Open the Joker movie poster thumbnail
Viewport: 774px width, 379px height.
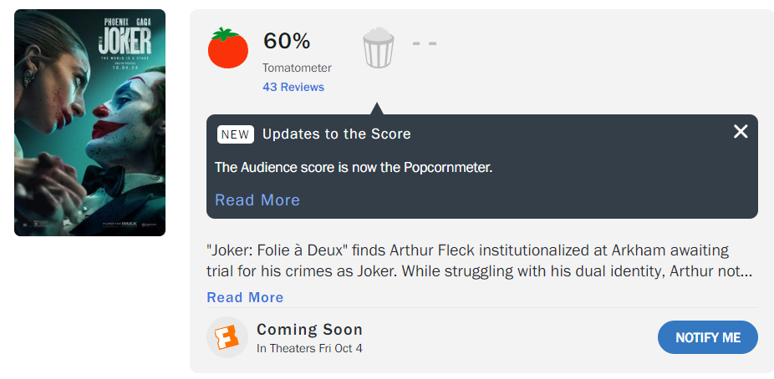click(x=89, y=123)
